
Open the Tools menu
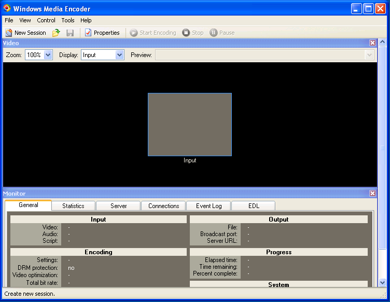(x=68, y=20)
